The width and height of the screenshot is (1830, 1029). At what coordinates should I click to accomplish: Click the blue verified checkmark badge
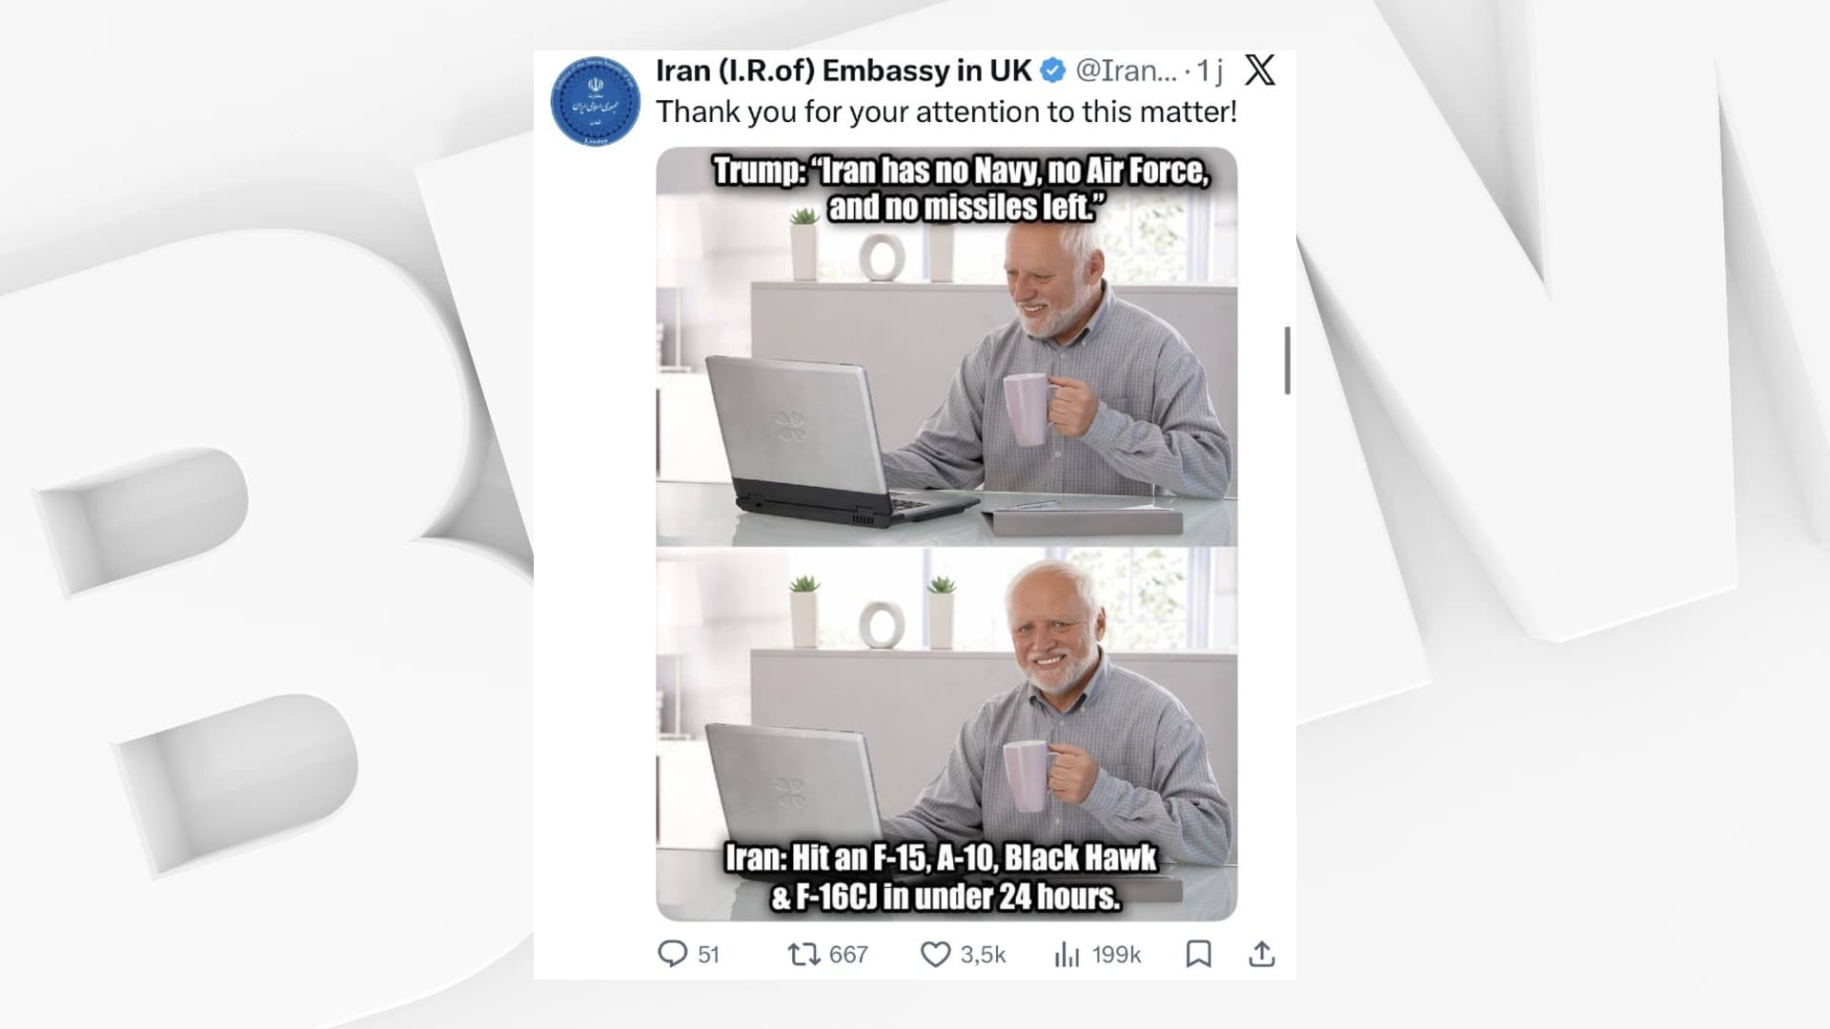1052,71
